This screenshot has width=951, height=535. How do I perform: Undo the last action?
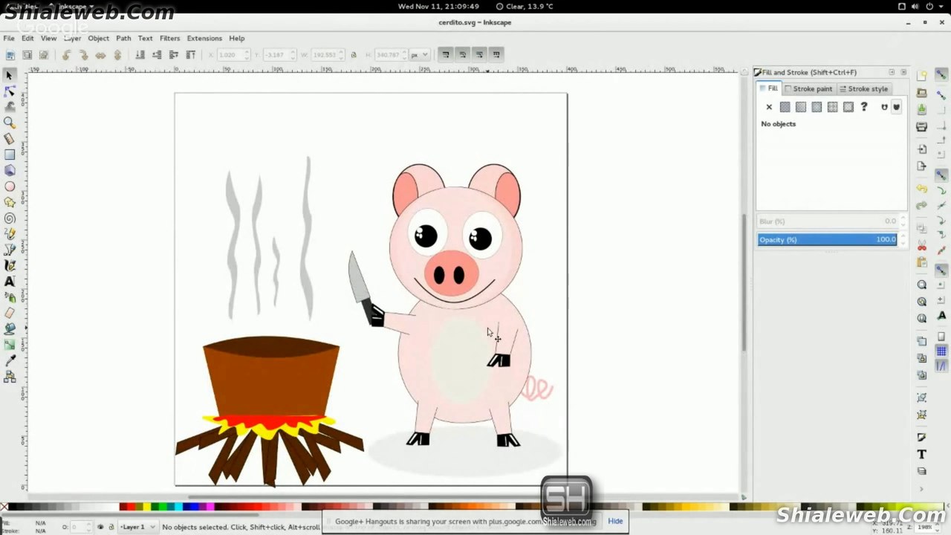(x=922, y=189)
